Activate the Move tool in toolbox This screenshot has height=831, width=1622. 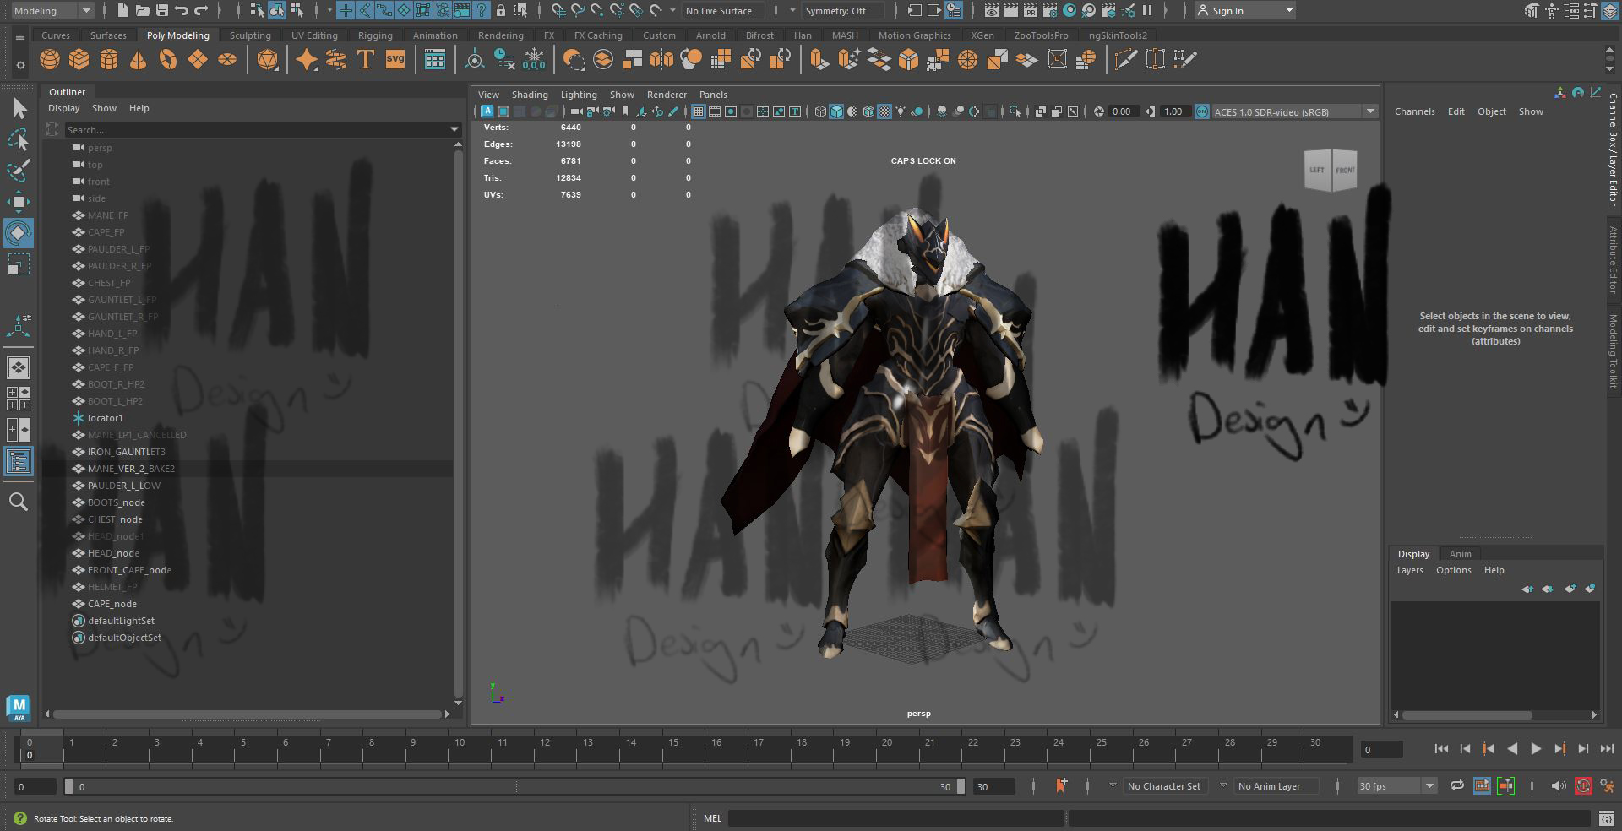[x=19, y=201]
